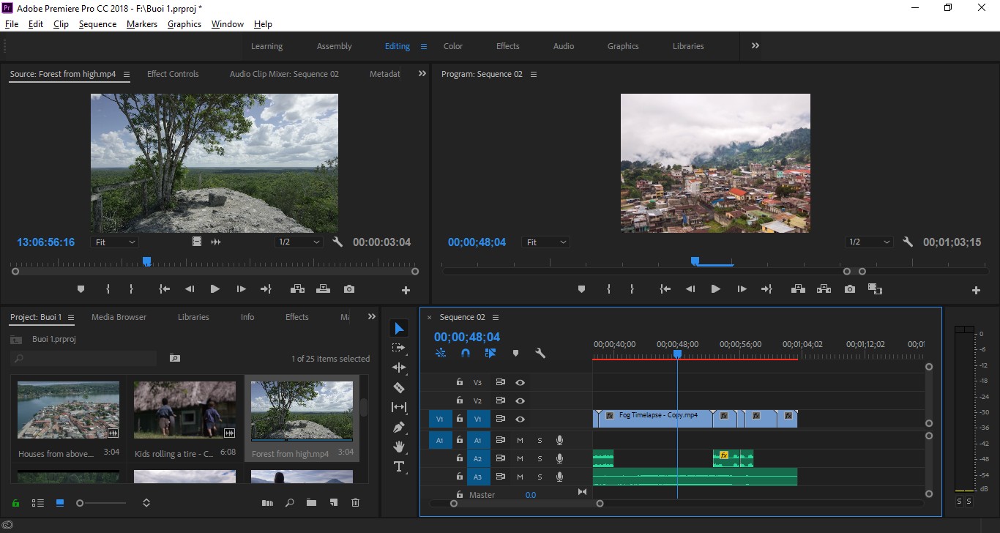Open the Program monitor settings wrench
The width and height of the screenshot is (1000, 533).
[x=908, y=242]
